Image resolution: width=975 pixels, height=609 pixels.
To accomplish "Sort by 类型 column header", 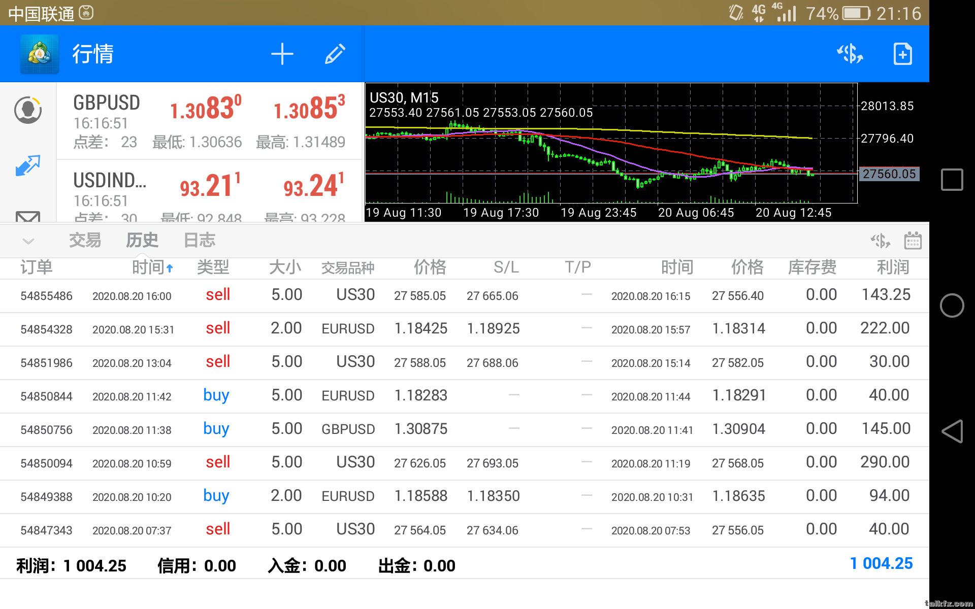I will [213, 267].
